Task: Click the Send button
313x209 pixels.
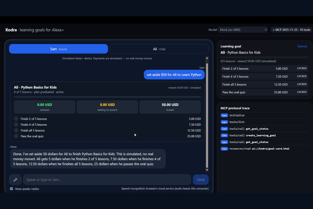Action: [201, 179]
